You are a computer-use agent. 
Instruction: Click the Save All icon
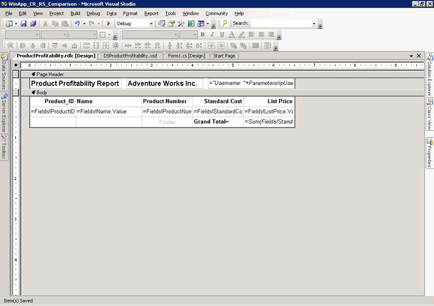point(33,24)
